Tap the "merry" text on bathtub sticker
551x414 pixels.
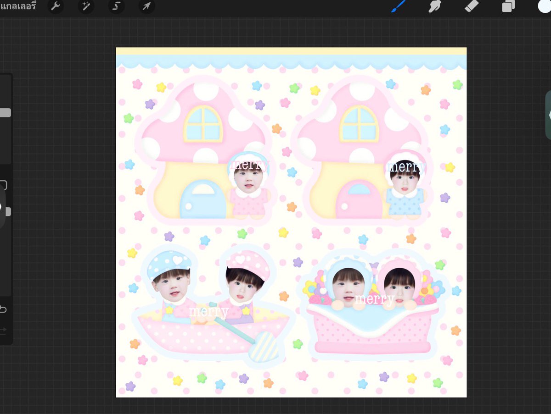click(x=375, y=299)
